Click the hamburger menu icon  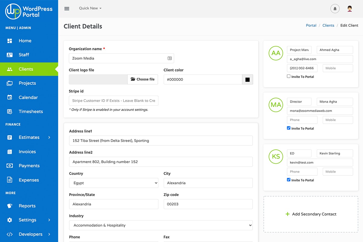(67, 8)
